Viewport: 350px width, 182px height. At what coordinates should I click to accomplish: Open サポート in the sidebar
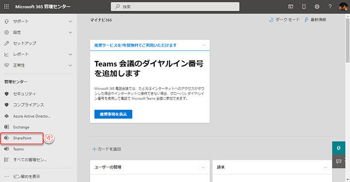click(21, 21)
